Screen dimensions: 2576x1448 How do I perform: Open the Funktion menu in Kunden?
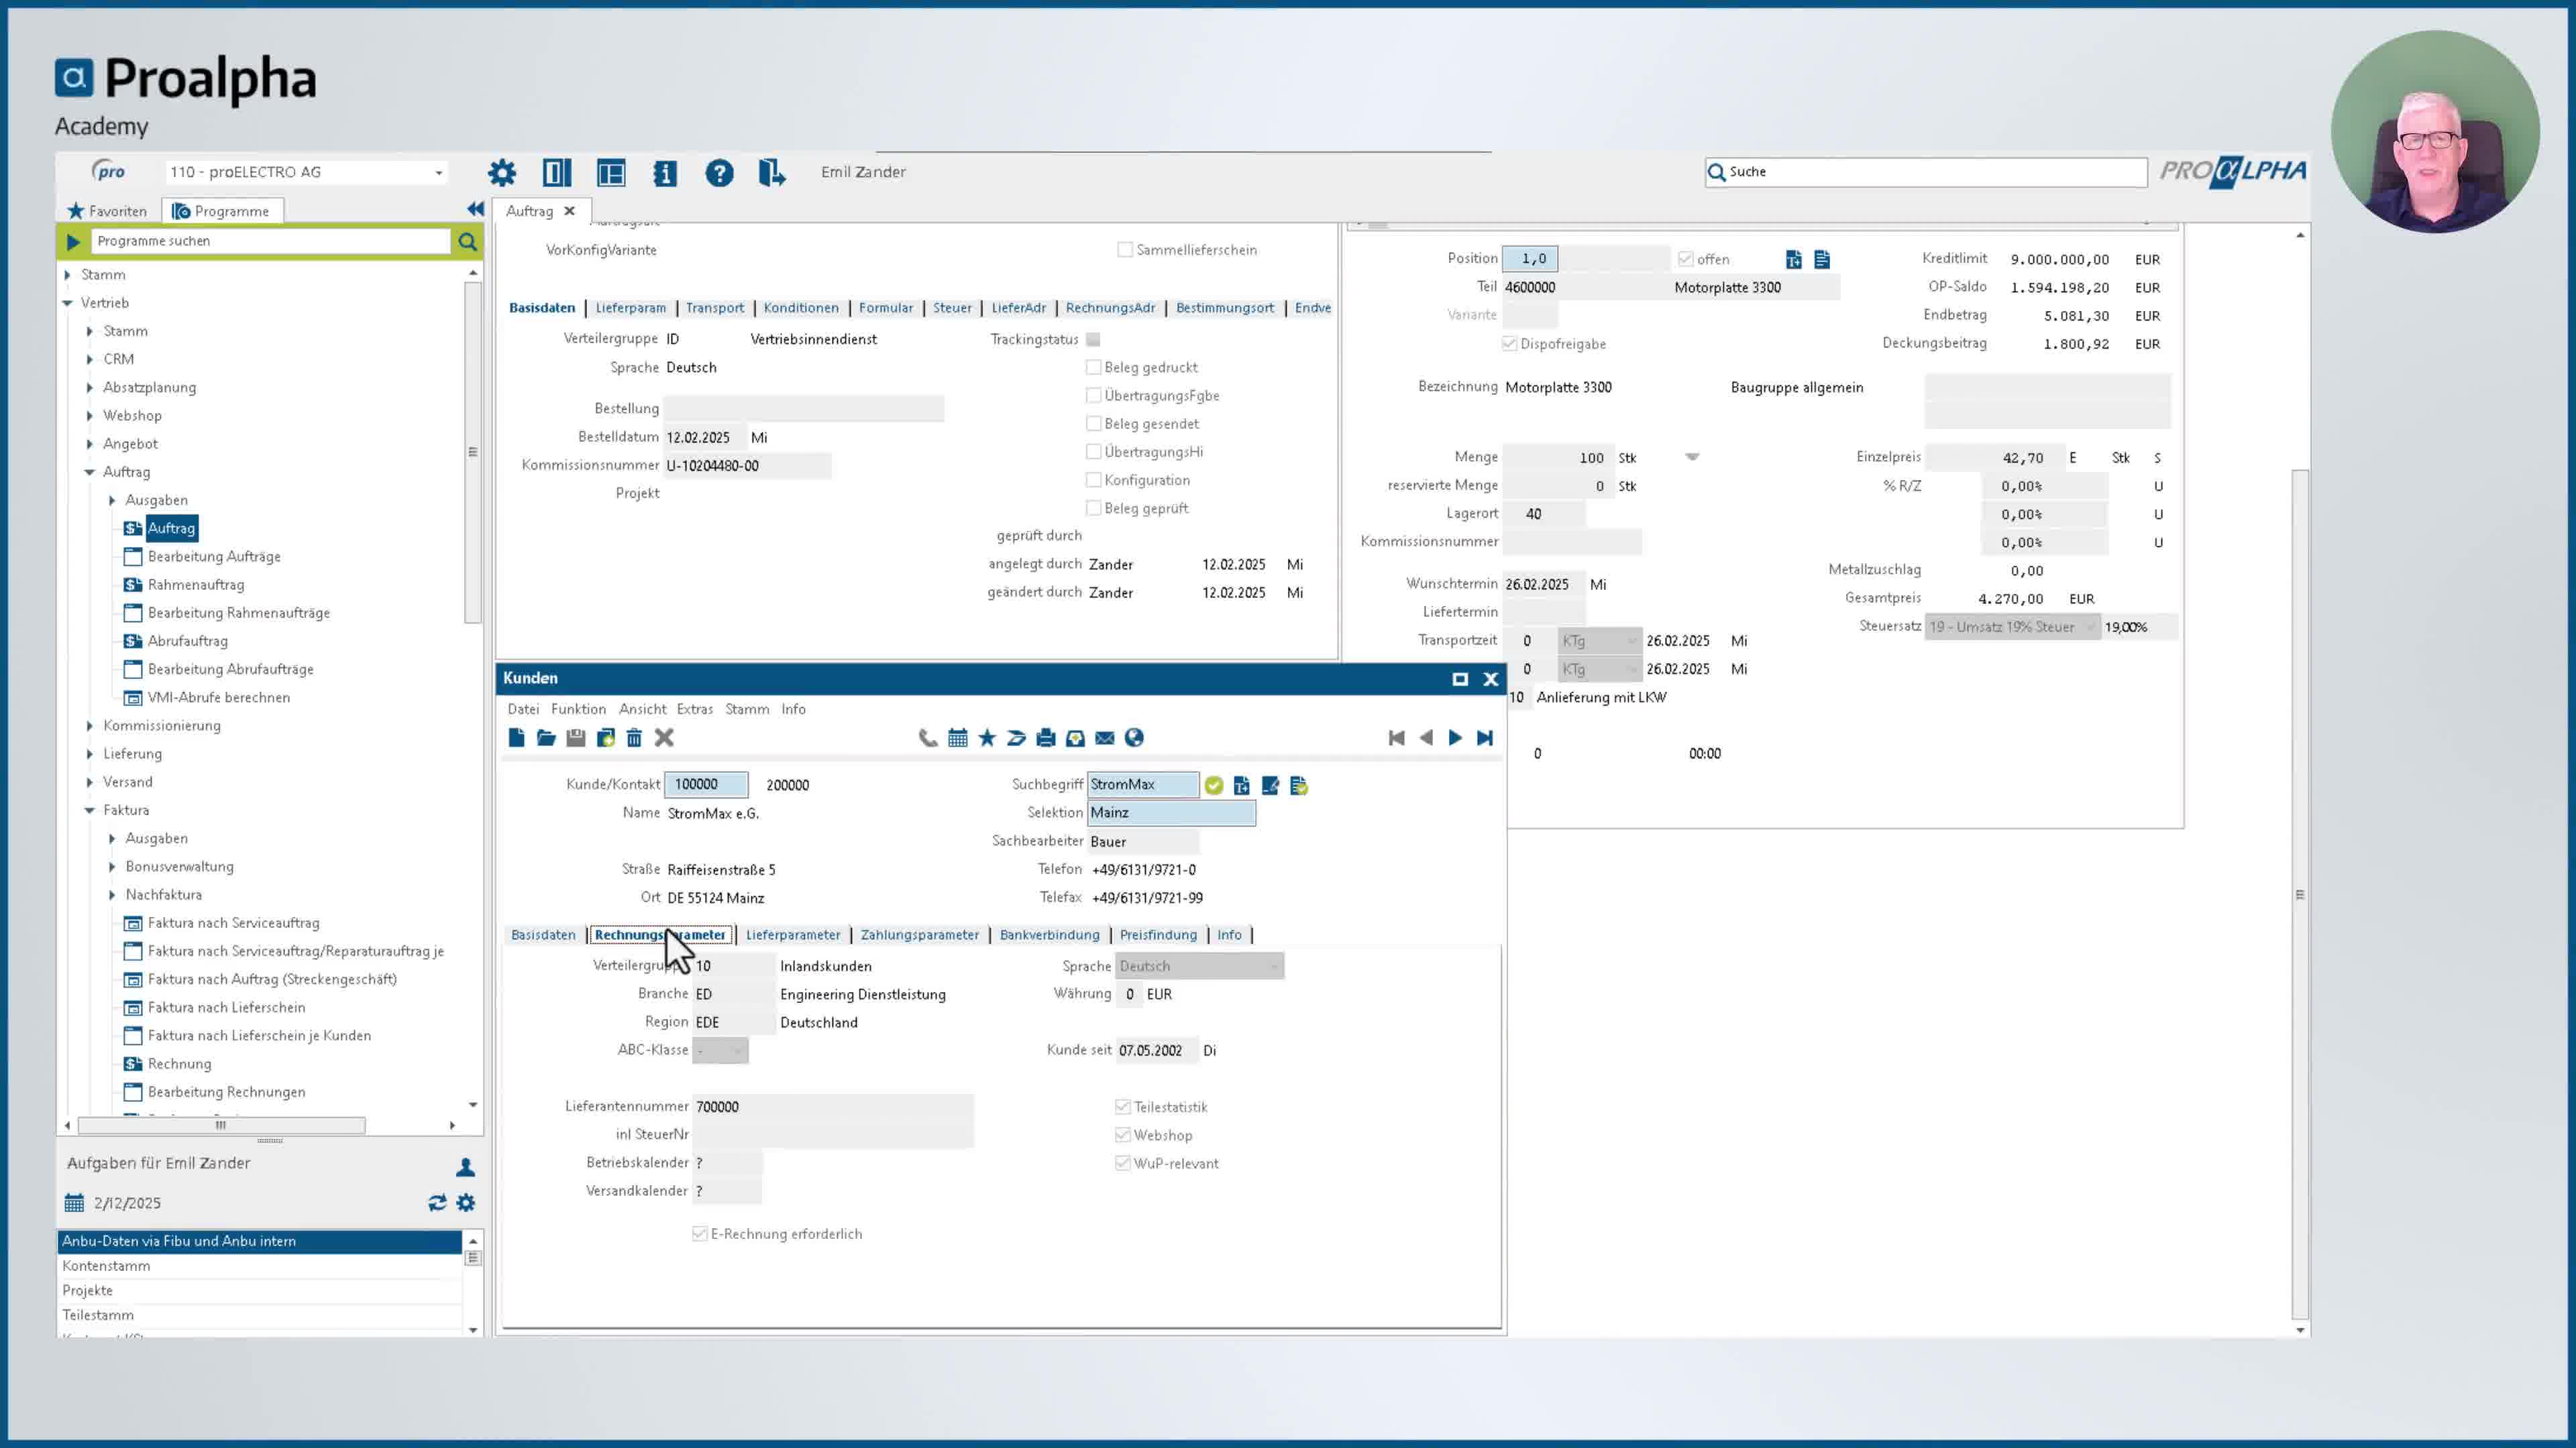(578, 709)
